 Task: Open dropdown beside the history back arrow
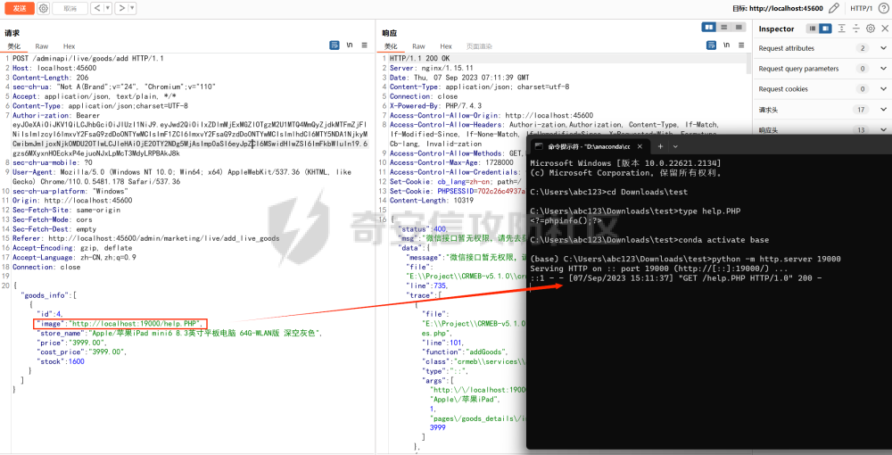point(107,8)
